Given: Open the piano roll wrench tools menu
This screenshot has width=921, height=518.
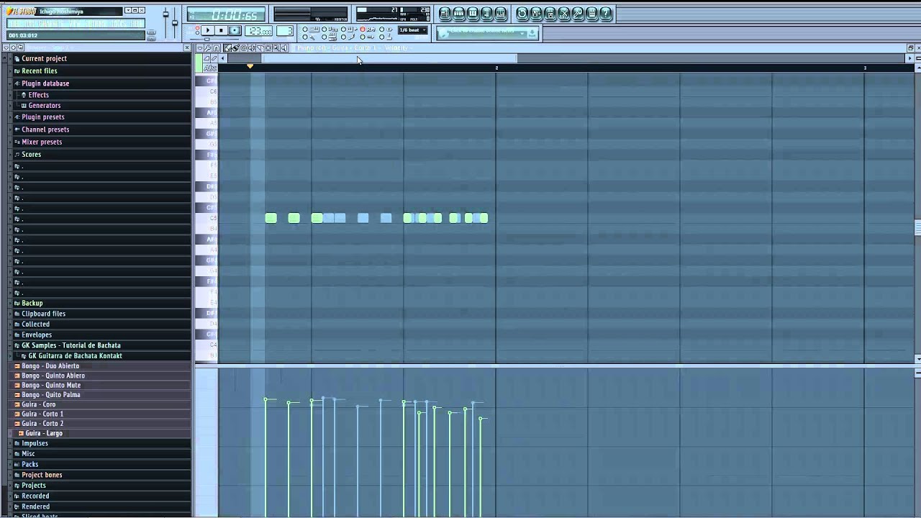Looking at the screenshot, I should coord(207,48).
